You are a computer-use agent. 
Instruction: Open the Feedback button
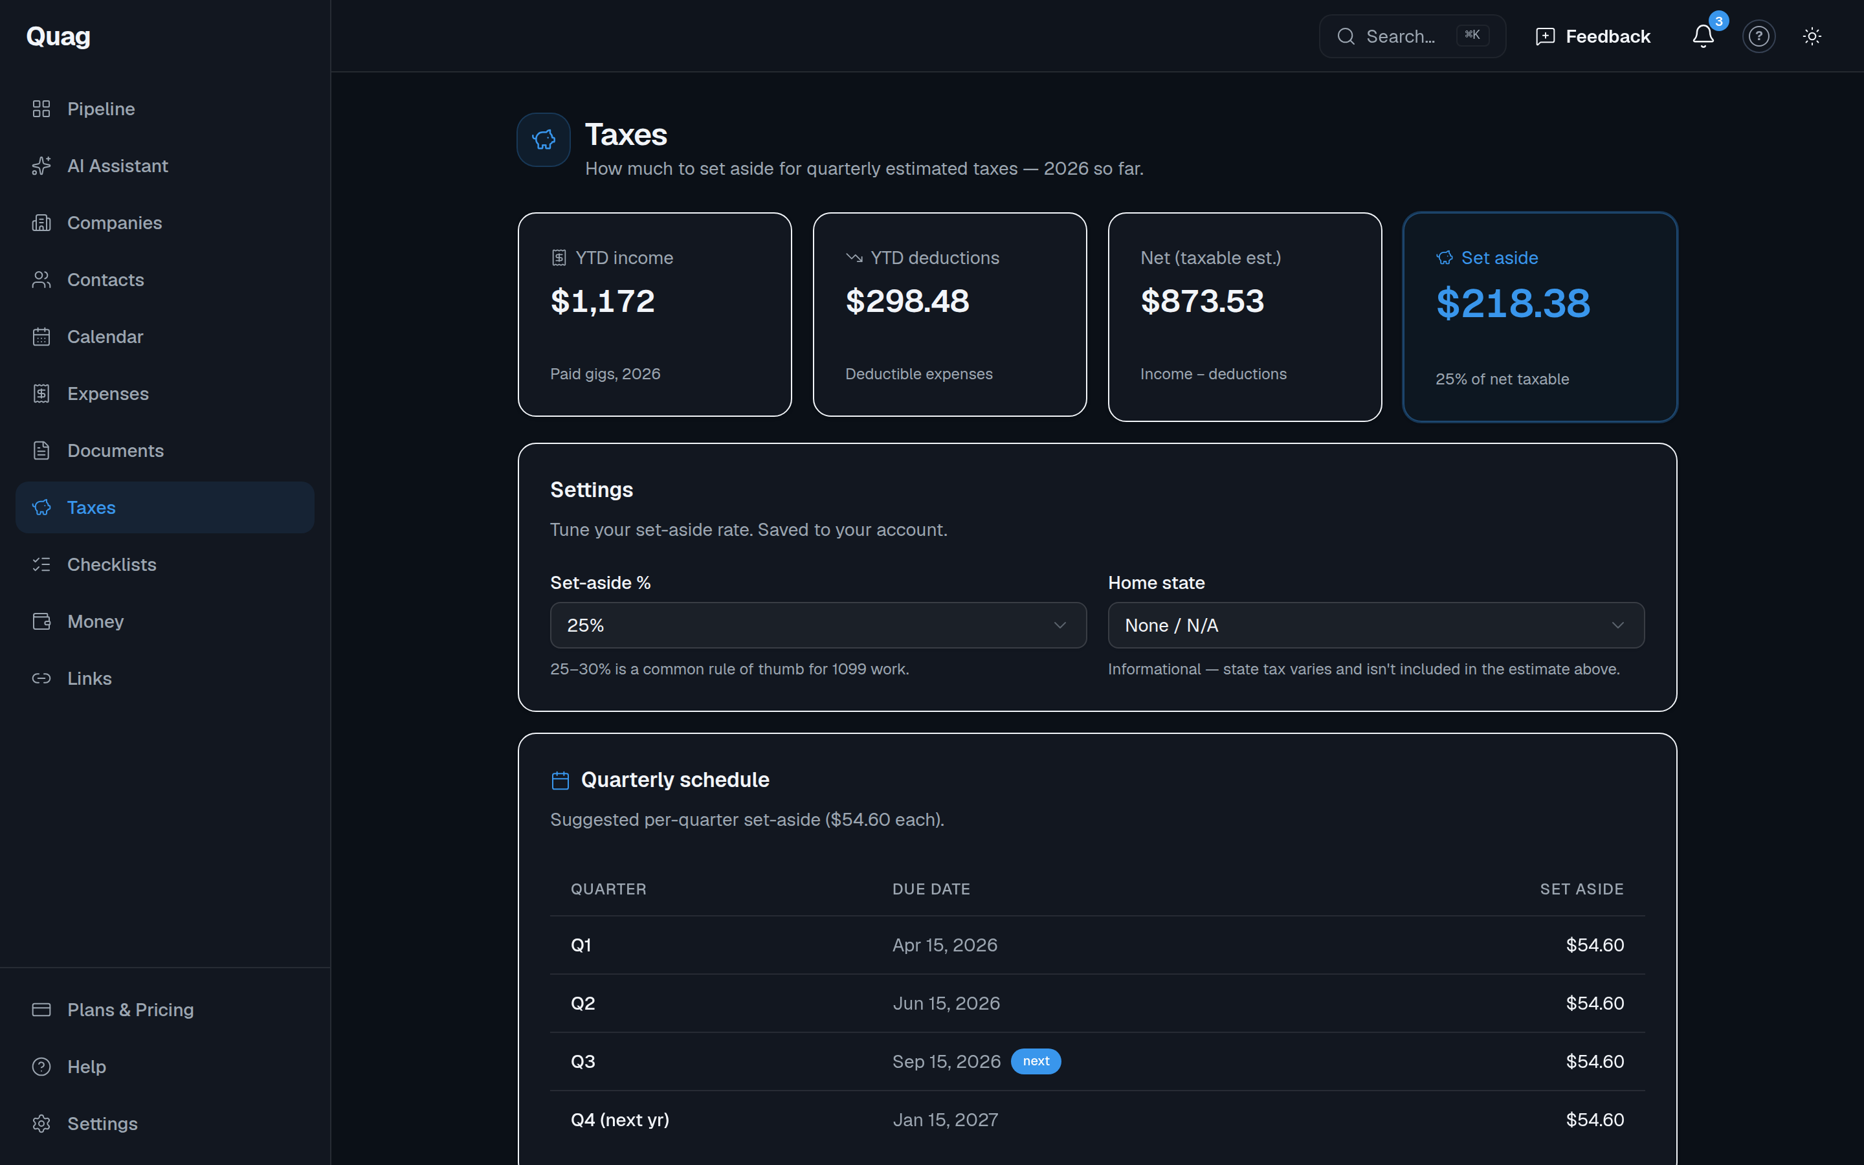(x=1593, y=36)
